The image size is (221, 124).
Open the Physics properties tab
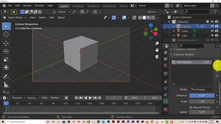[166, 88]
